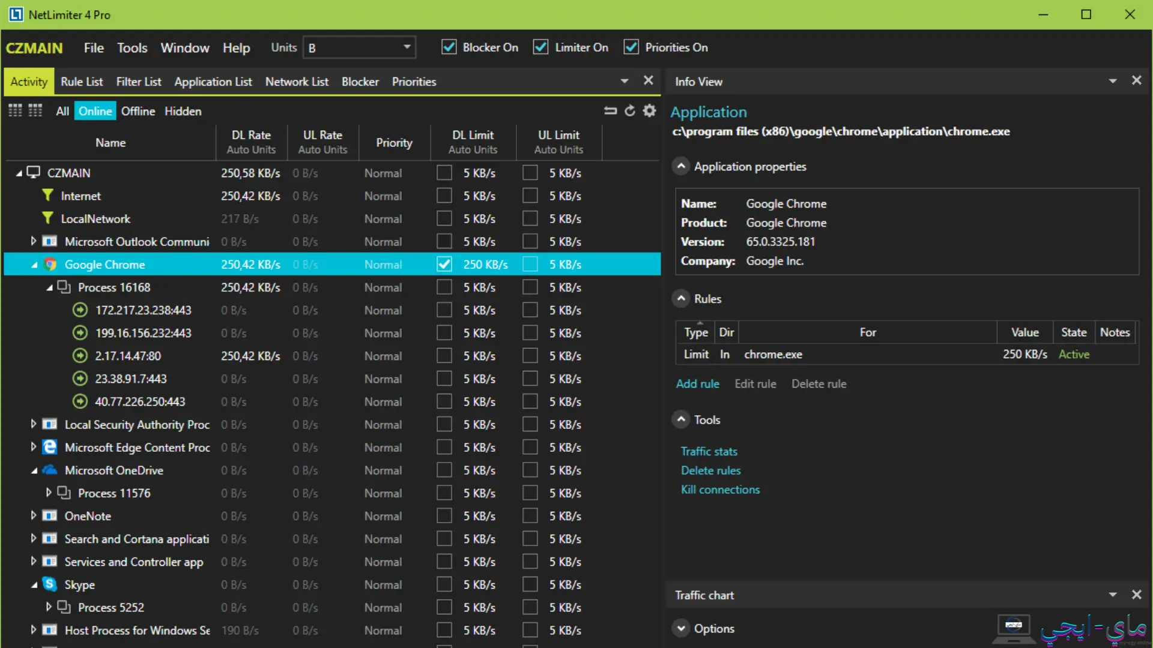Show Hidden applications filter
The image size is (1153, 648).
coord(183,111)
